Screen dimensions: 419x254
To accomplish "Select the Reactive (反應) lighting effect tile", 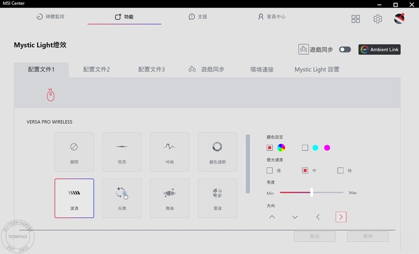I will click(122, 198).
